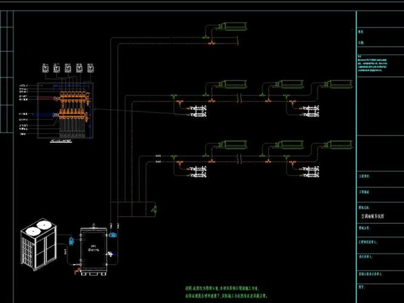Image resolution: width=404 pixels, height=303 pixels.
Task: Click first thermostat icon above manifold
Action: coord(45,68)
